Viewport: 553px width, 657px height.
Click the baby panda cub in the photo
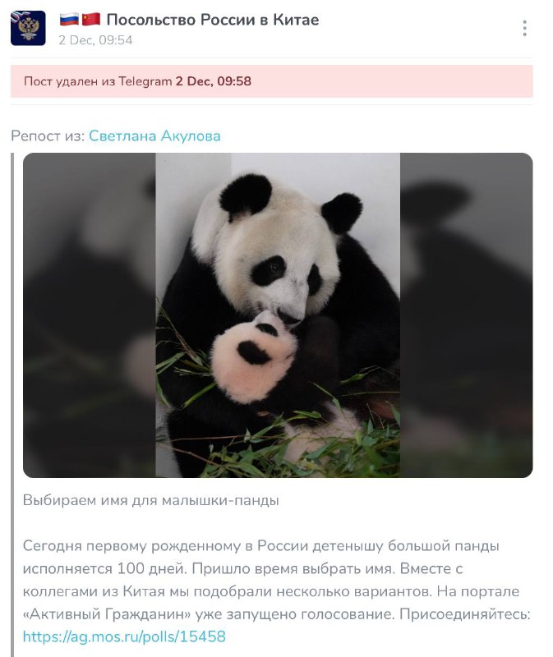pyautogui.click(x=255, y=356)
